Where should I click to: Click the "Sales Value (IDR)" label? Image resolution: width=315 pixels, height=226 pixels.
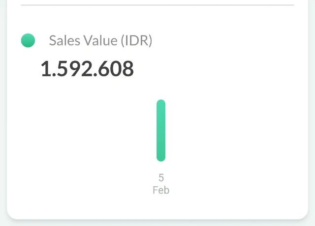pos(100,41)
